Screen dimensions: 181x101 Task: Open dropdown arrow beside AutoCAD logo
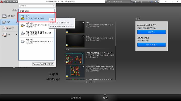point(5,1)
